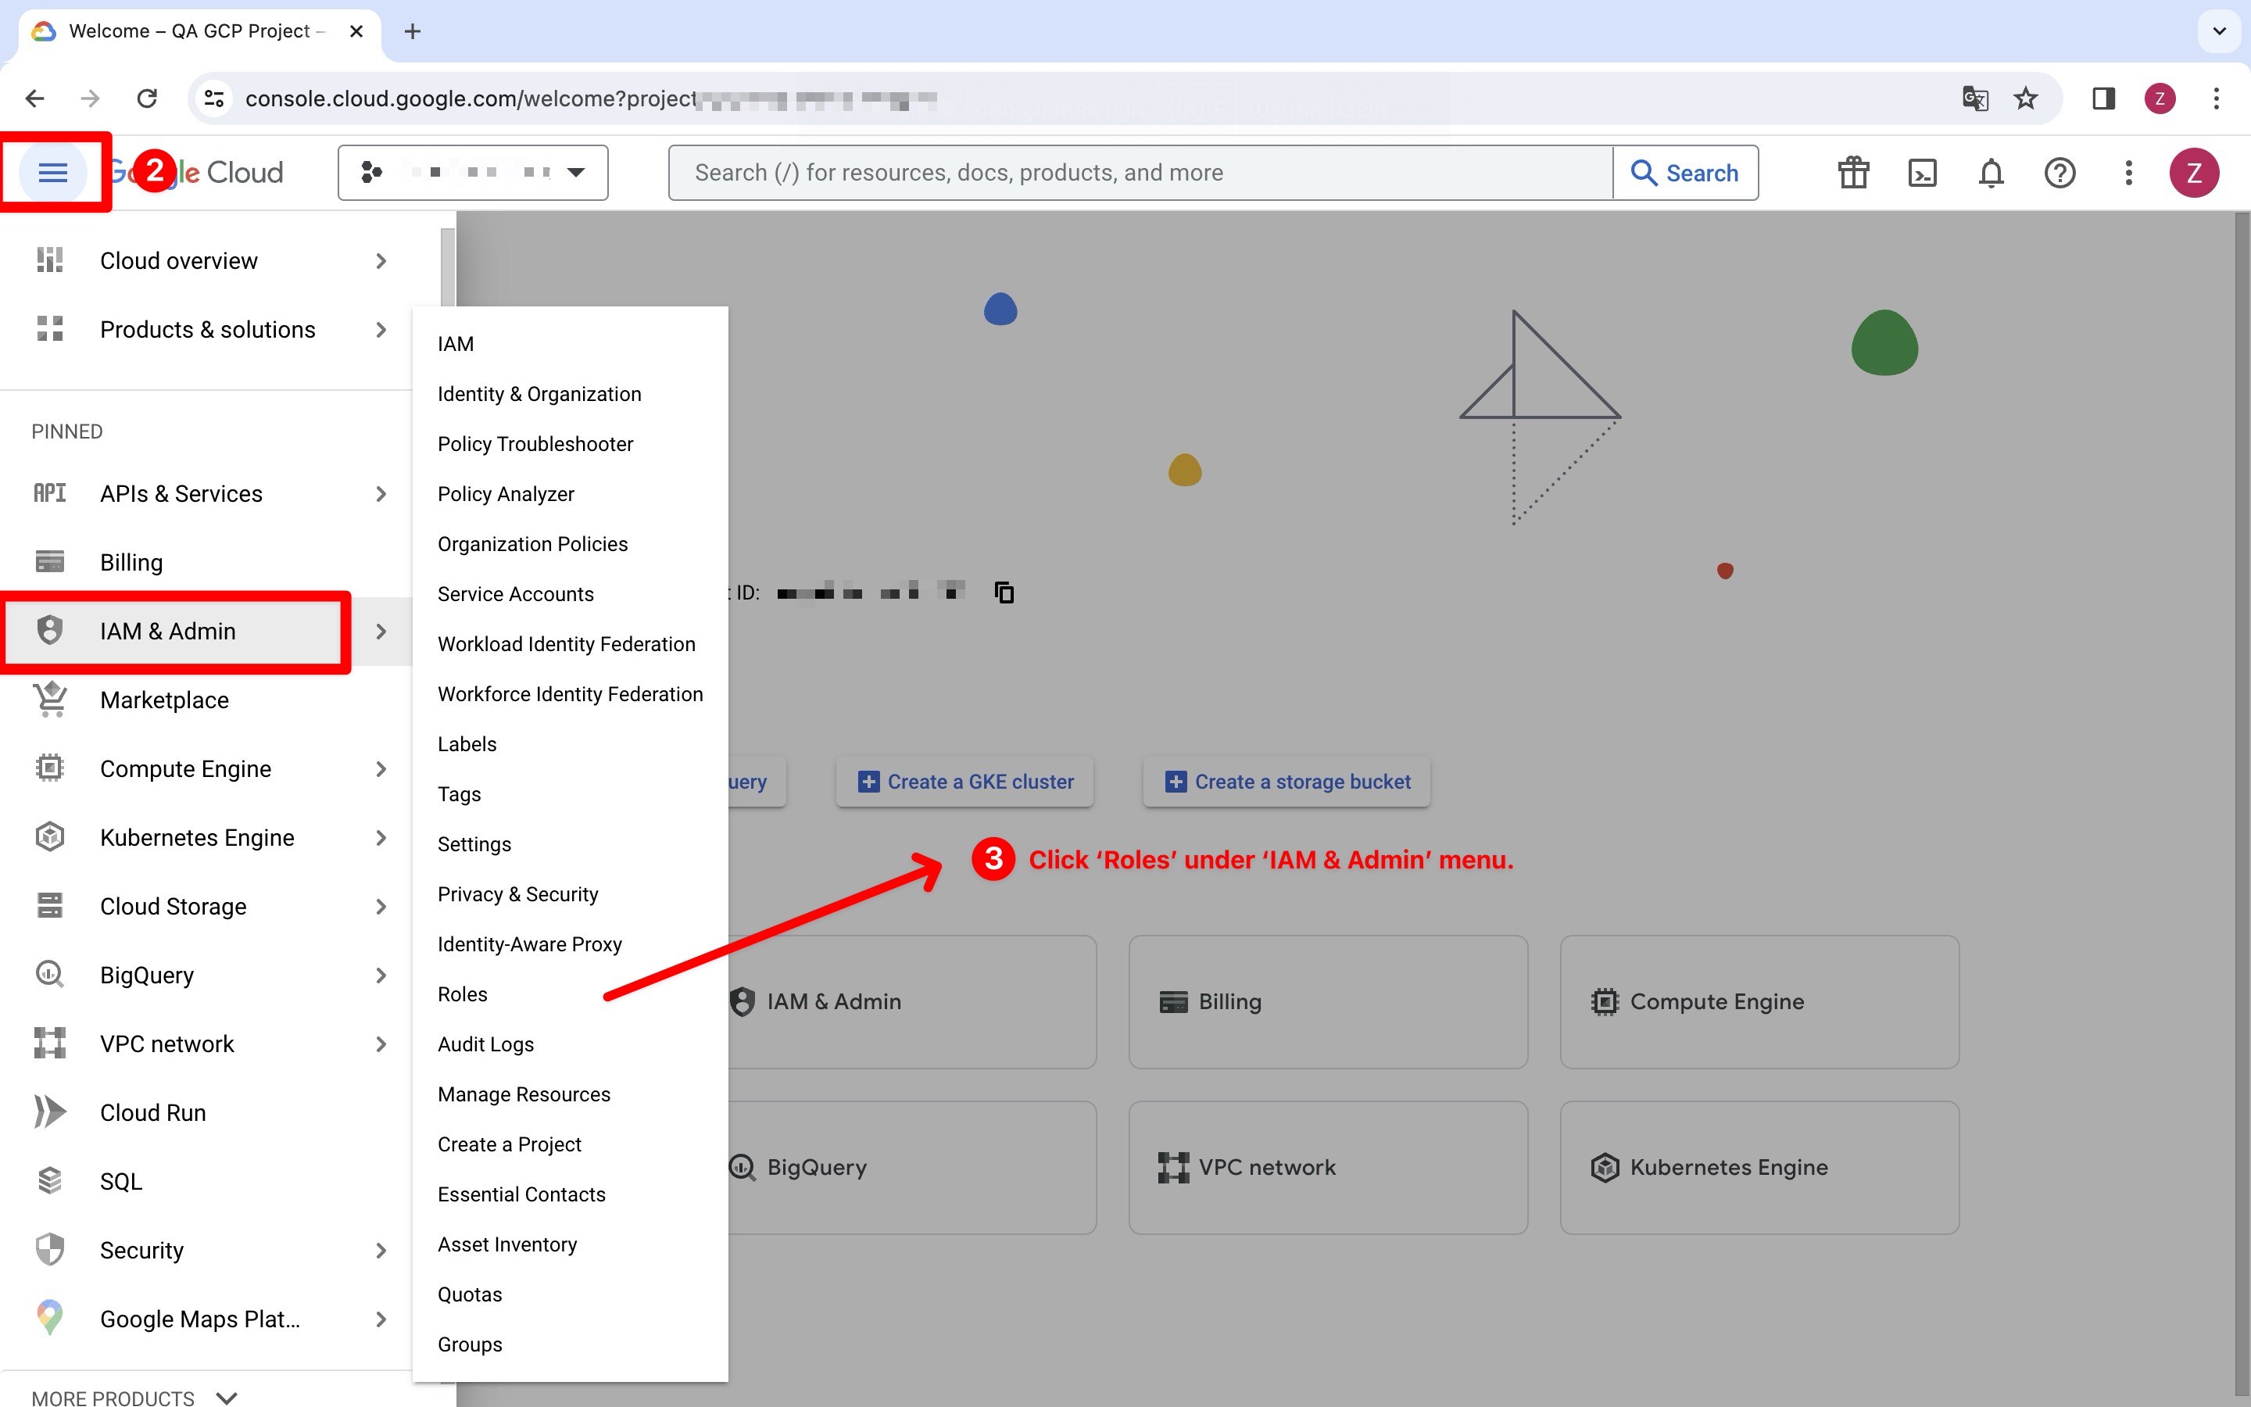Open Chrome three-dot browser menu
Image resolution: width=2251 pixels, height=1407 pixels.
(2216, 98)
